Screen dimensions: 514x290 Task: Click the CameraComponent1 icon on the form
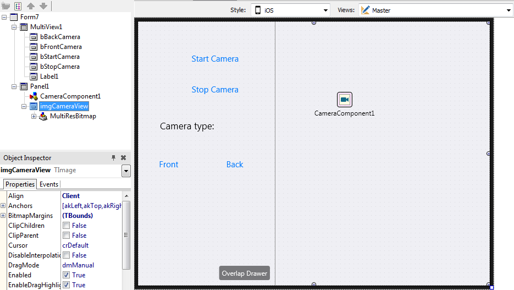[x=344, y=100]
